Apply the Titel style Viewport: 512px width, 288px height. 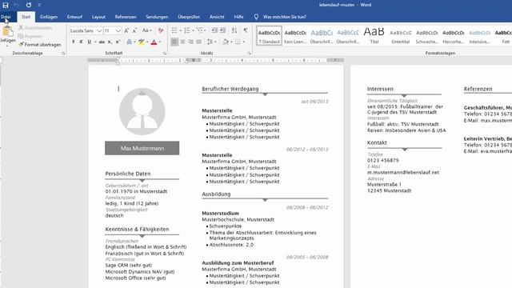pyautogui.click(x=374, y=36)
